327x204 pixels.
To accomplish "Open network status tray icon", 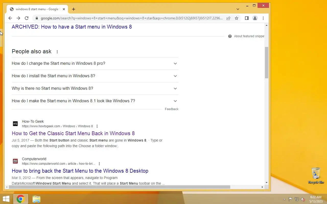I will [x=297, y=199].
